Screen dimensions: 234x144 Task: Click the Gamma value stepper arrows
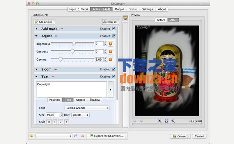point(106,60)
